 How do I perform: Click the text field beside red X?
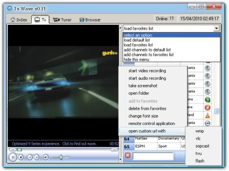[x=153, y=156]
